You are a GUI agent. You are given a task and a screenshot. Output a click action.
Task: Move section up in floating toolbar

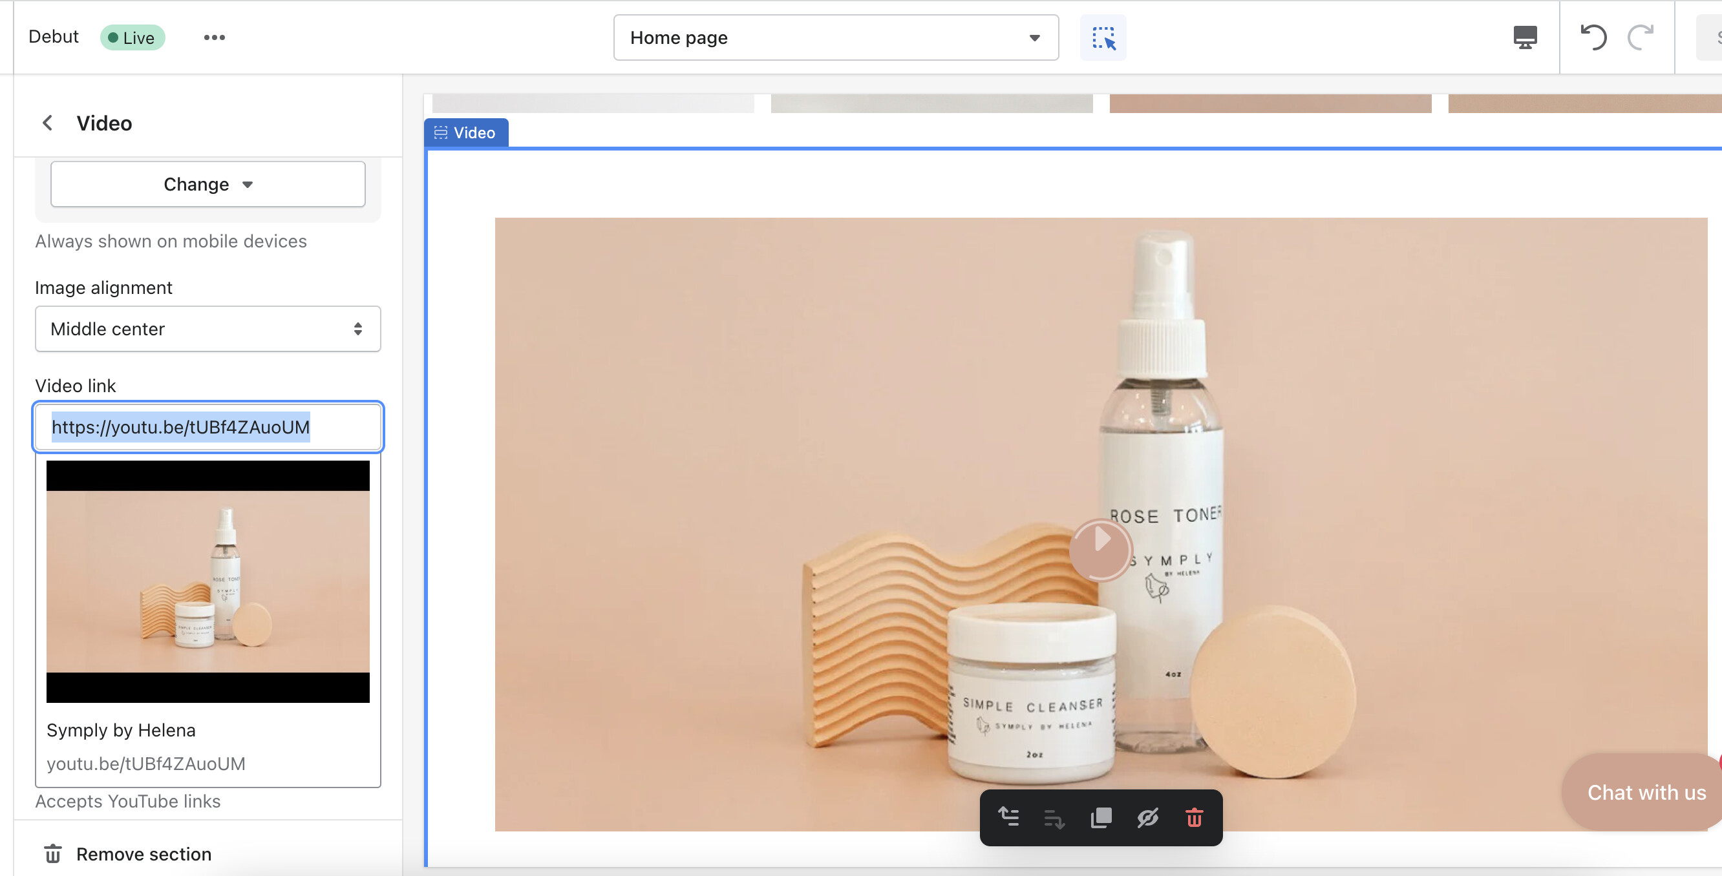click(1008, 817)
